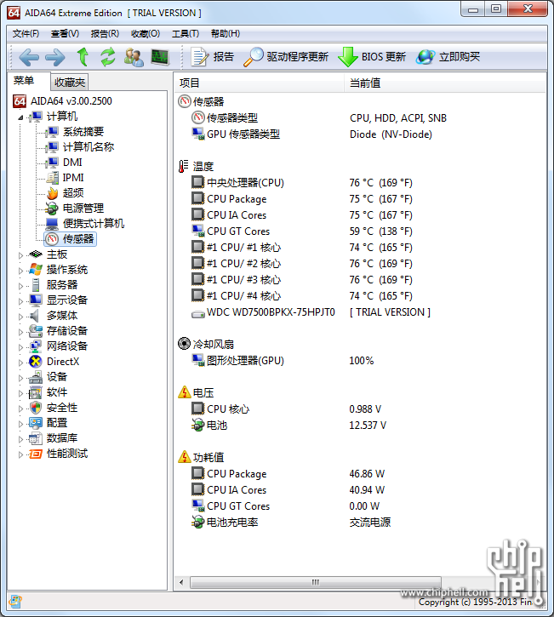Open the 帮助(H) menu
Image resolution: width=554 pixels, height=617 pixels.
pos(225,33)
